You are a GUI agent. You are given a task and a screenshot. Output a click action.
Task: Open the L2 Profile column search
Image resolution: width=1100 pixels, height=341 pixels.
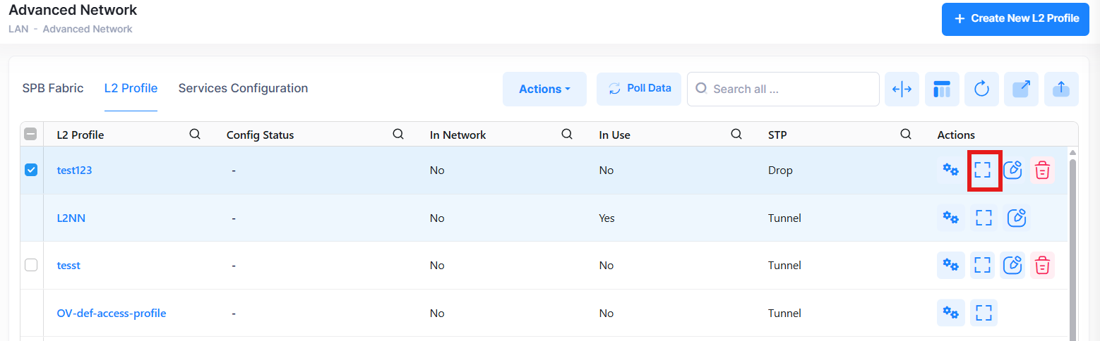pos(195,135)
